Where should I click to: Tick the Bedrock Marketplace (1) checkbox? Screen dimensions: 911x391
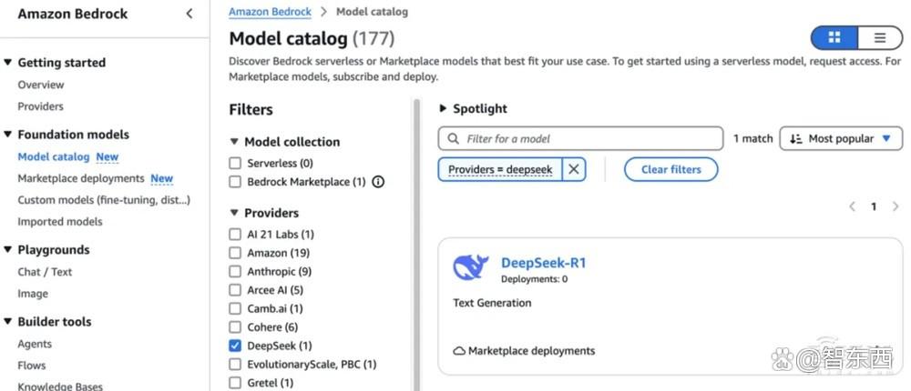[235, 182]
